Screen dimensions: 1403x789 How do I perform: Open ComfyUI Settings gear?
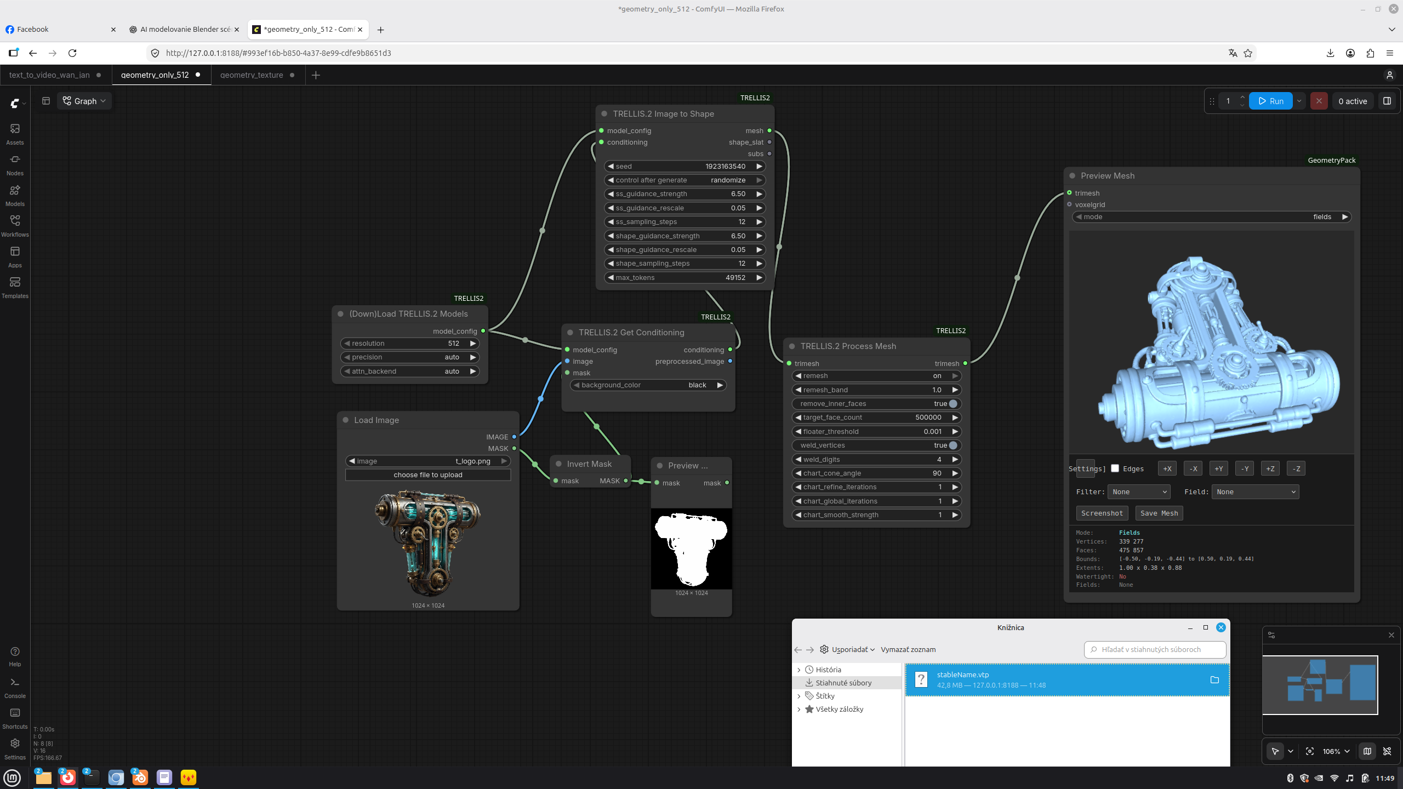(15, 748)
